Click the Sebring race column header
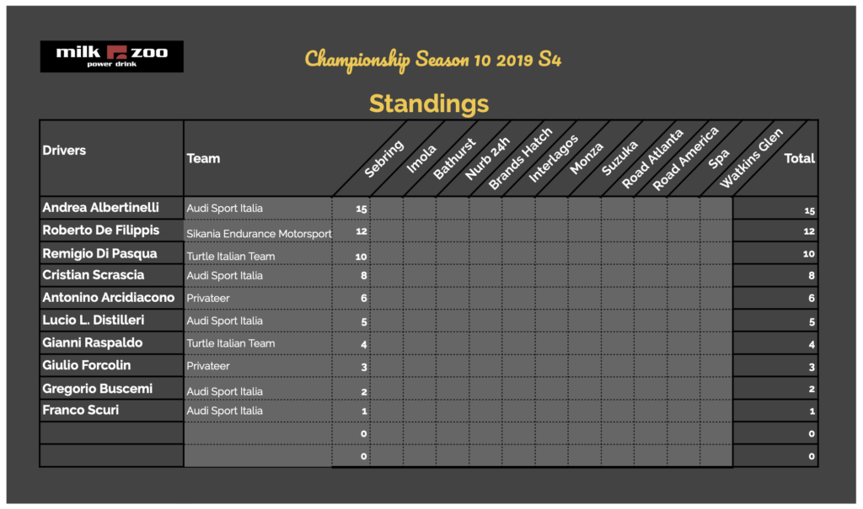863x509 pixels. click(x=384, y=159)
